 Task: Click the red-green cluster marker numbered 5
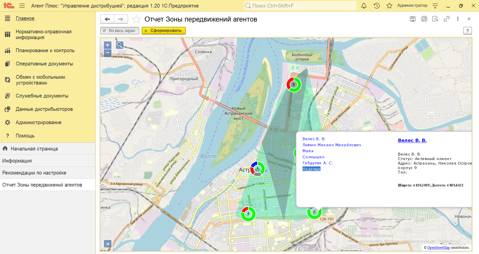[x=248, y=214]
